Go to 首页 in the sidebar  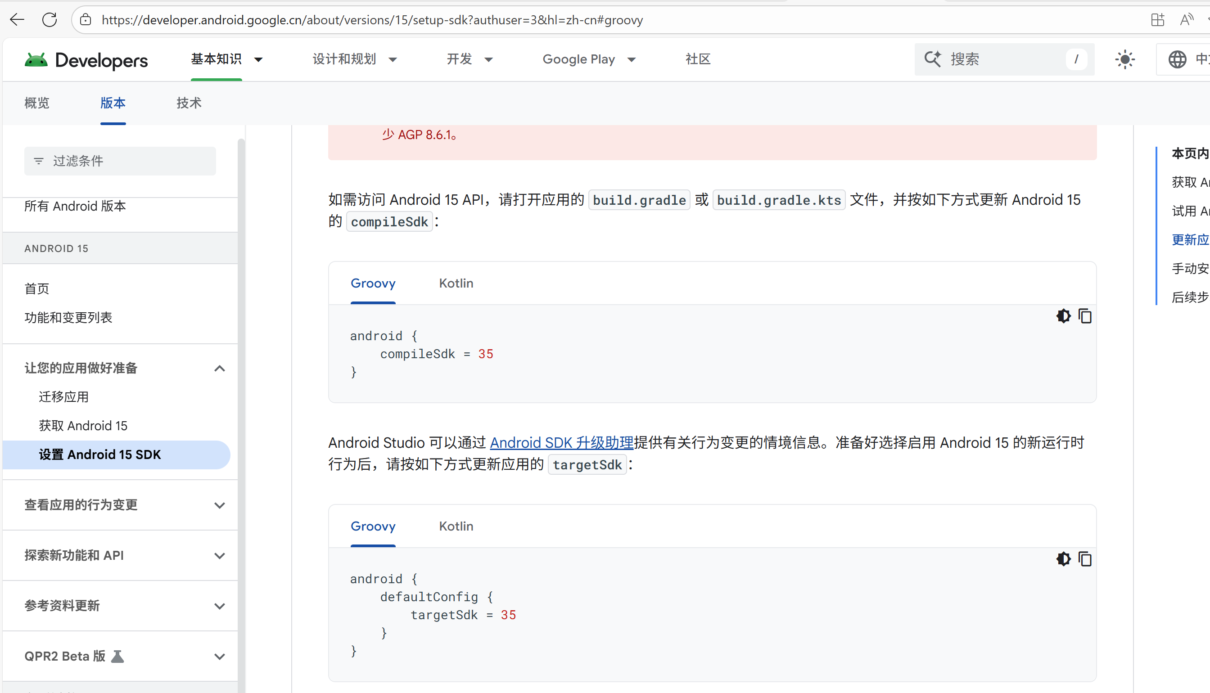36,289
